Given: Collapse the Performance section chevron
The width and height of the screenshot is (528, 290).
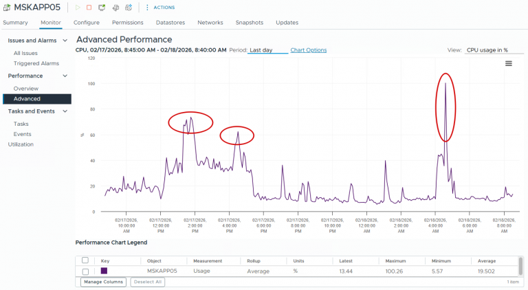Looking at the screenshot, I should 65,76.
